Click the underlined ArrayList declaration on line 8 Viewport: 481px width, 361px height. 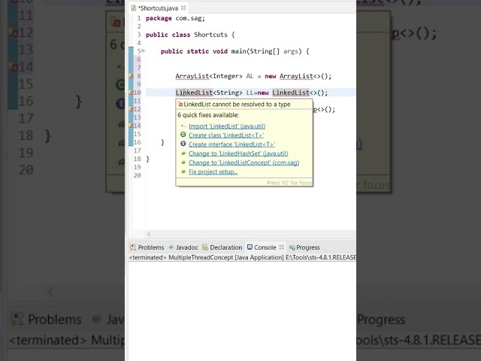192,76
